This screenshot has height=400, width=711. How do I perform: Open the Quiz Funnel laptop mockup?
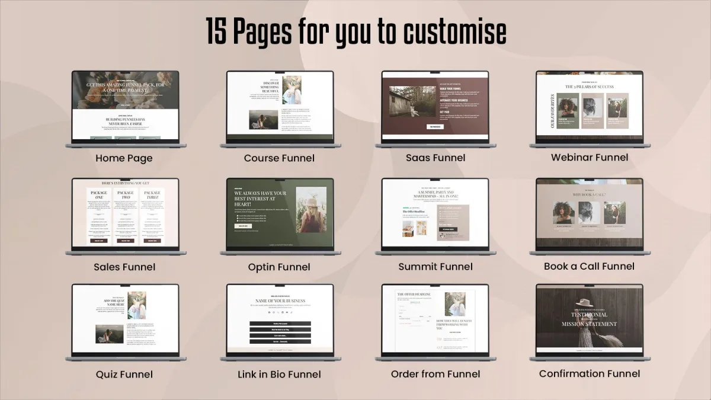125,323
